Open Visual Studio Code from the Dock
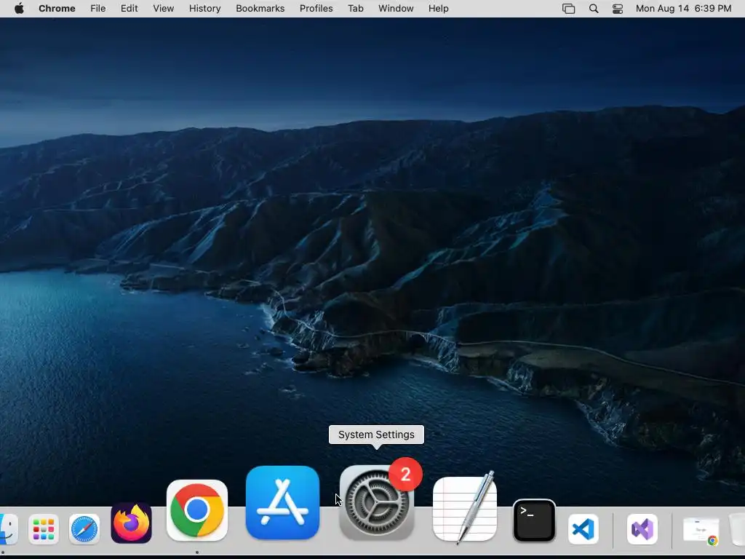The height and width of the screenshot is (559, 745). click(x=583, y=529)
